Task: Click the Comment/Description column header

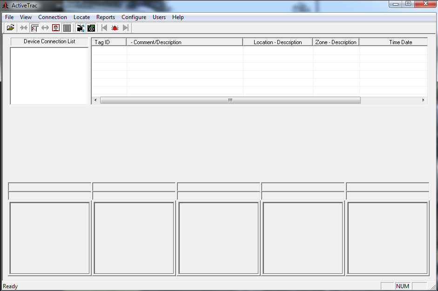Action: tap(184, 42)
